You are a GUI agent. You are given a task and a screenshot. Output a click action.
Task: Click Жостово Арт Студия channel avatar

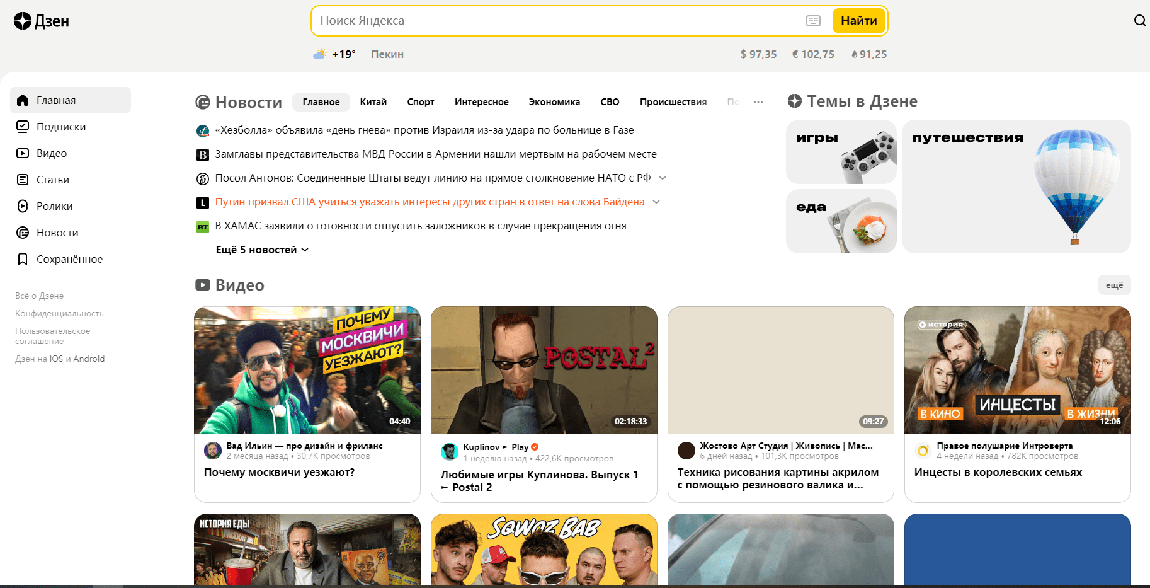click(x=686, y=451)
